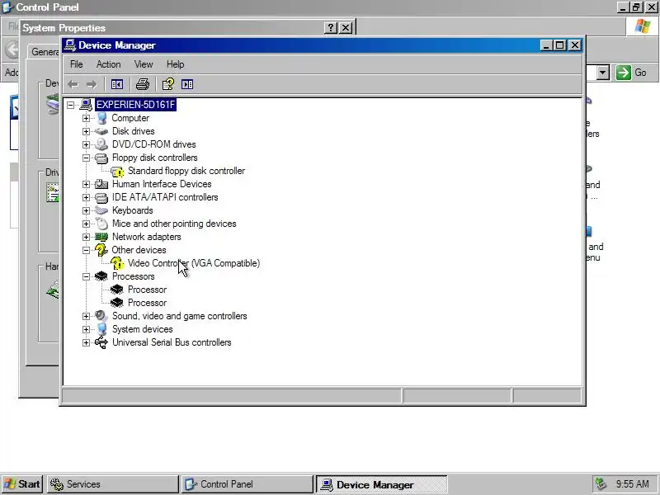
Task: Click the System Properties help question button
Action: [x=331, y=28]
